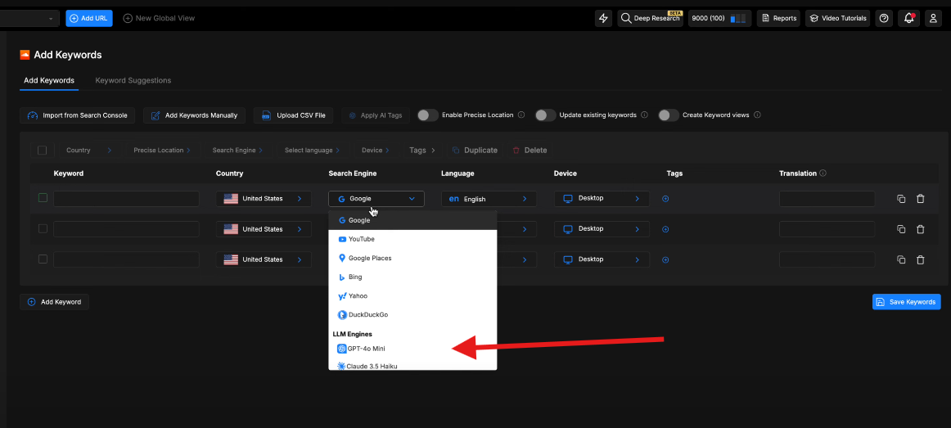951x428 pixels.
Task: Check the first keyword row checkbox
Action: coord(43,197)
